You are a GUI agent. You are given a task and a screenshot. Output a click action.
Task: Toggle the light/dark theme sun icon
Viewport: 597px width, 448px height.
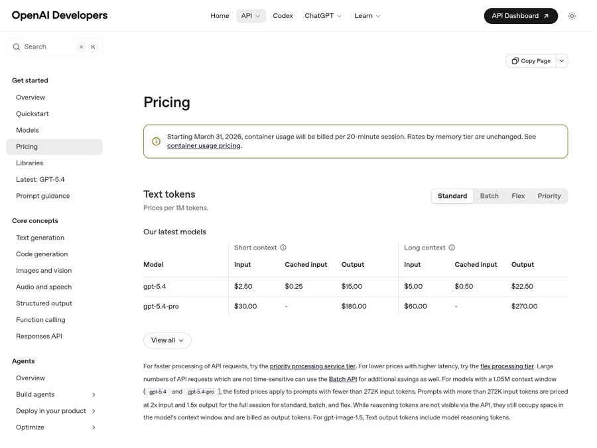point(572,16)
